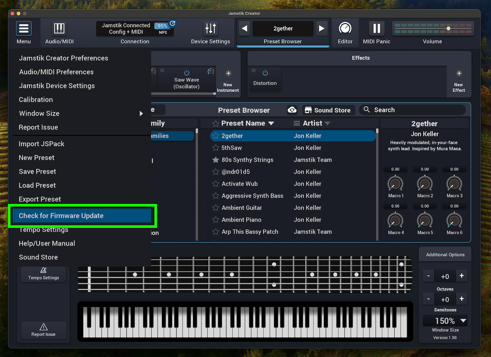491x357 pixels.
Task: Click the connection refresh icon
Action: 172,23
